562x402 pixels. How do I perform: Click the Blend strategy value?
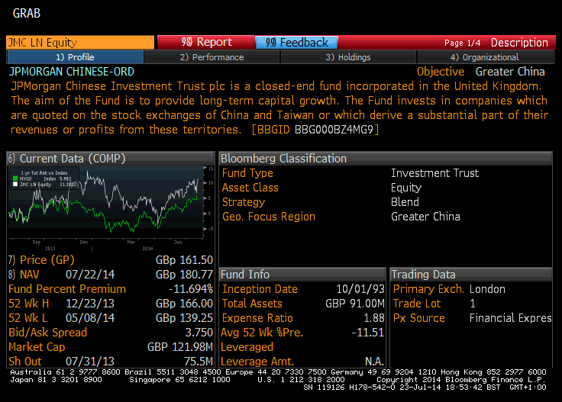[405, 202]
